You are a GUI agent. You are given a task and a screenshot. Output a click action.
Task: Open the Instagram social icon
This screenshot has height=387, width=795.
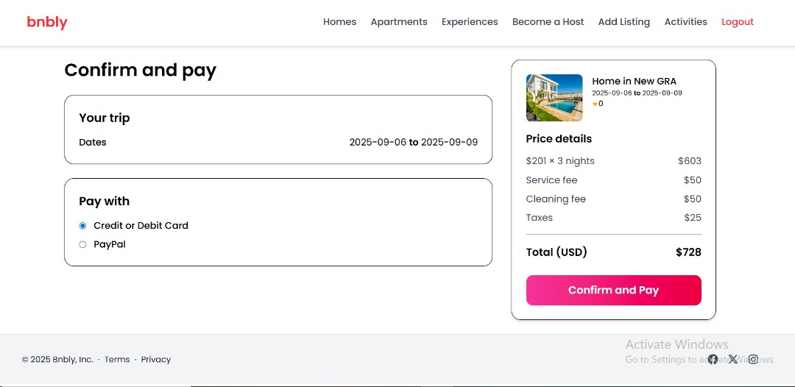click(x=753, y=359)
